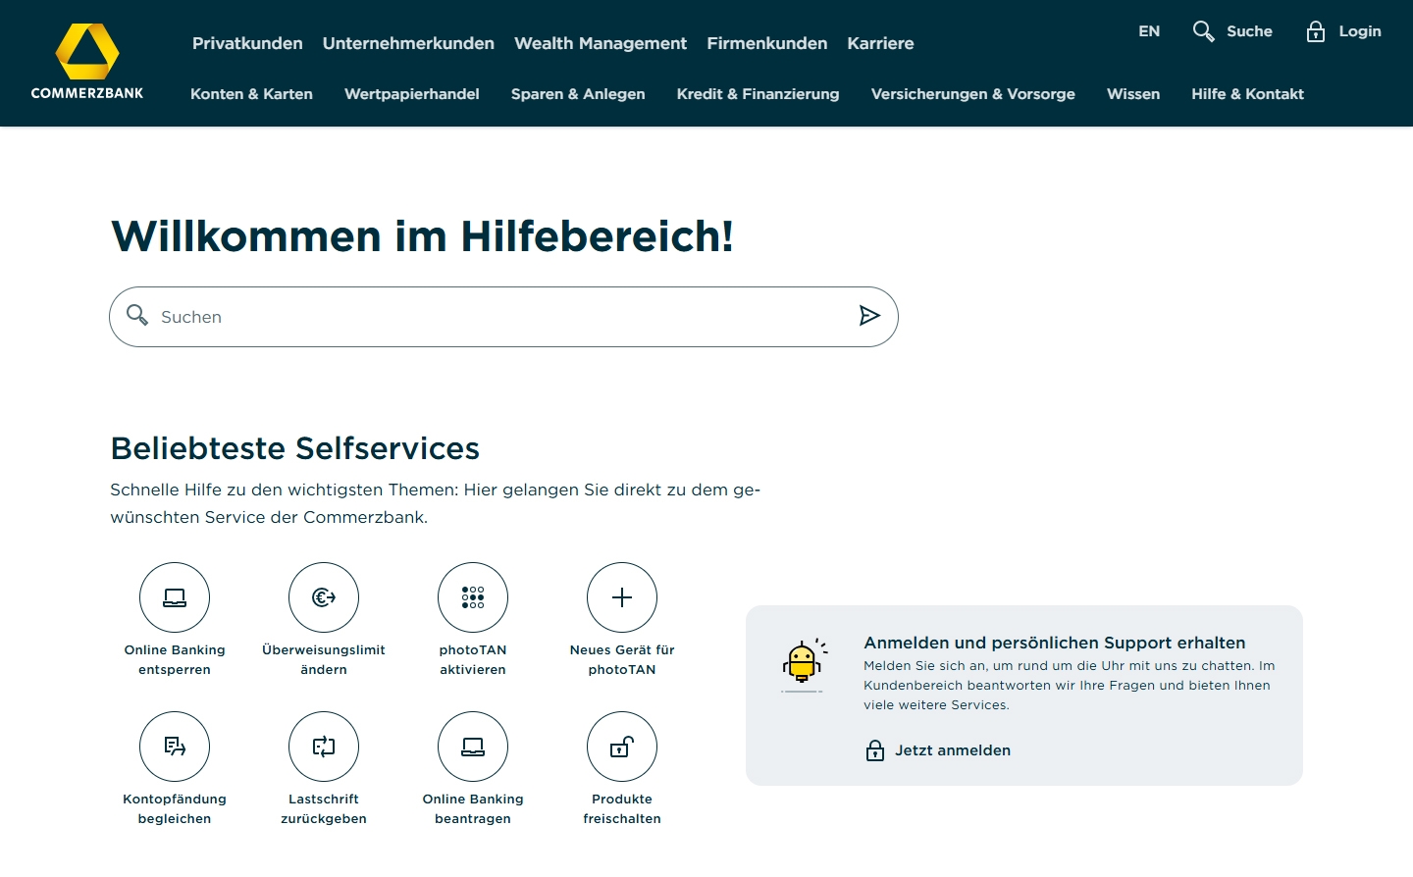Screen dimensions: 1413x877
Task: Click heading Beliebteste Selfservices
Action: 295,448
